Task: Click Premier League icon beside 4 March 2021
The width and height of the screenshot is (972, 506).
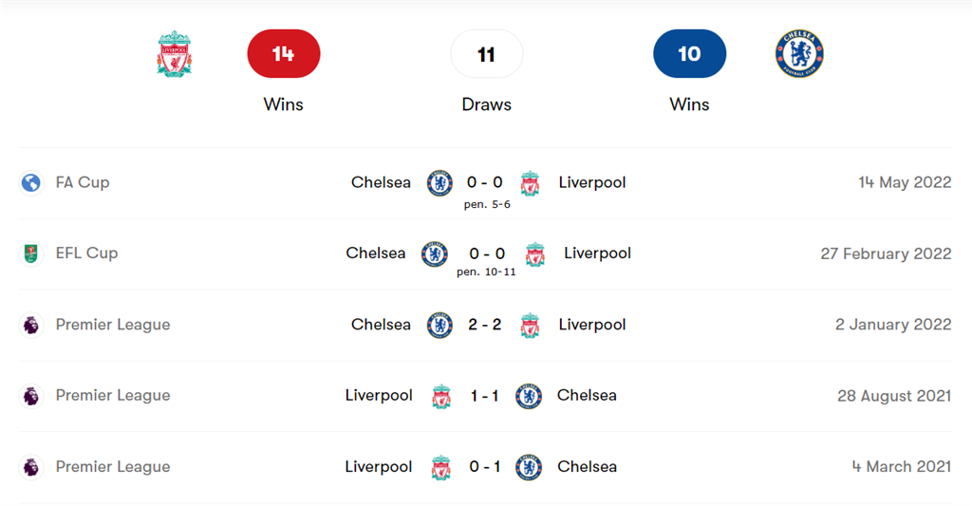Action: [31, 467]
